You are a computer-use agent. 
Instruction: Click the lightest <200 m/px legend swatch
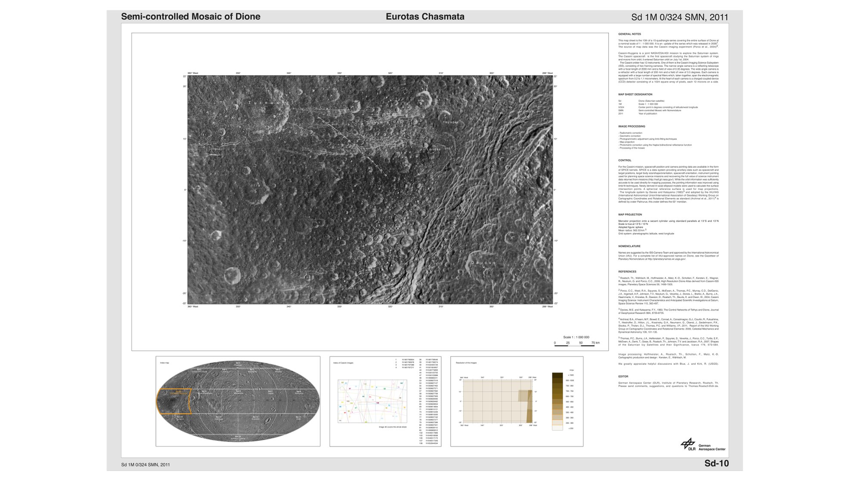[557, 428]
